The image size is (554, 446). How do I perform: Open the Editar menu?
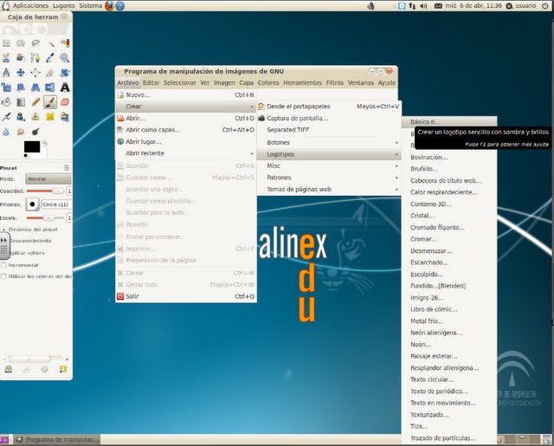[x=151, y=82]
